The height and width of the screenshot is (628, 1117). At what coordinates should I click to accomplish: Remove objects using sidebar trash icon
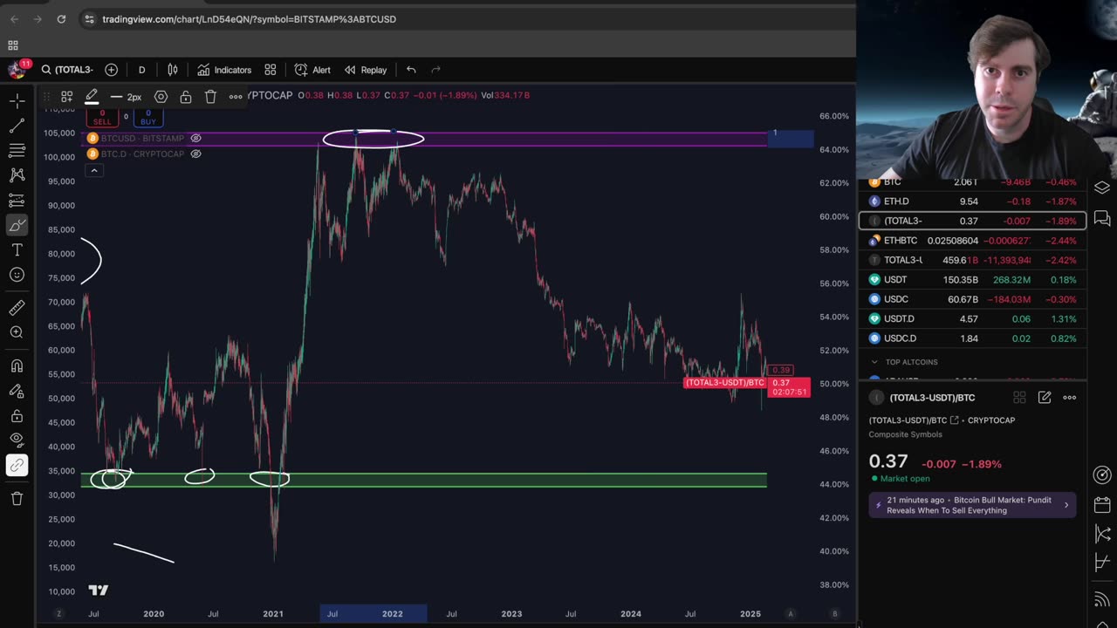[x=17, y=498]
